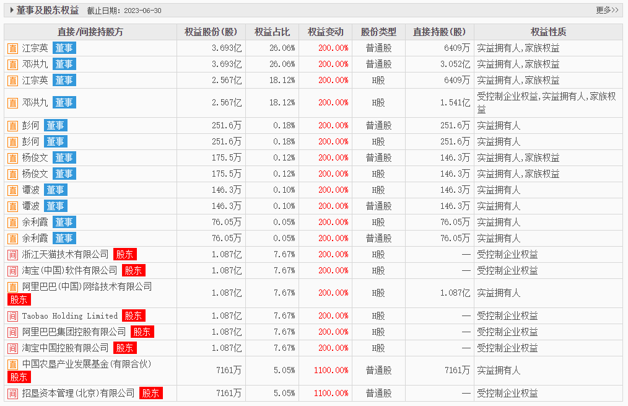Click the 间 icon next to 淘宝中国控股有限公司
Screen dimensions: 628x406
[x=12, y=348]
